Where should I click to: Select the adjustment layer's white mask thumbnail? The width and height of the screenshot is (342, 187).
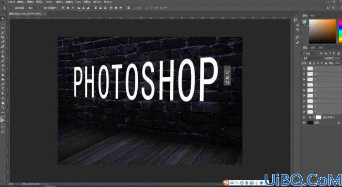[318, 118]
